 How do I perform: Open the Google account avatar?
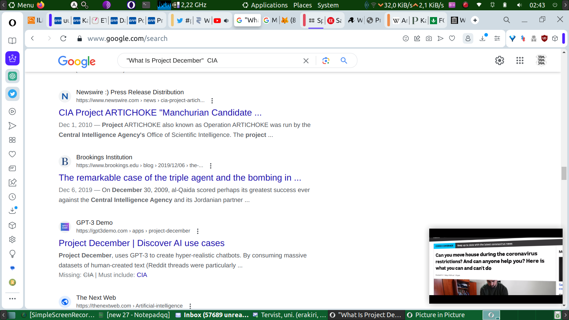click(x=541, y=61)
